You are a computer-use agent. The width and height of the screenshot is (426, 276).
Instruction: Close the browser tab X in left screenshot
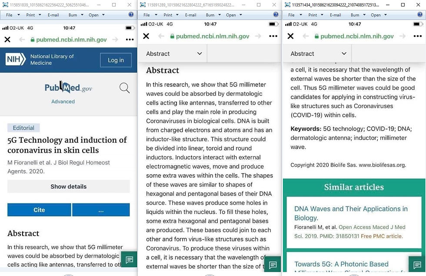pyautogui.click(x=7, y=39)
